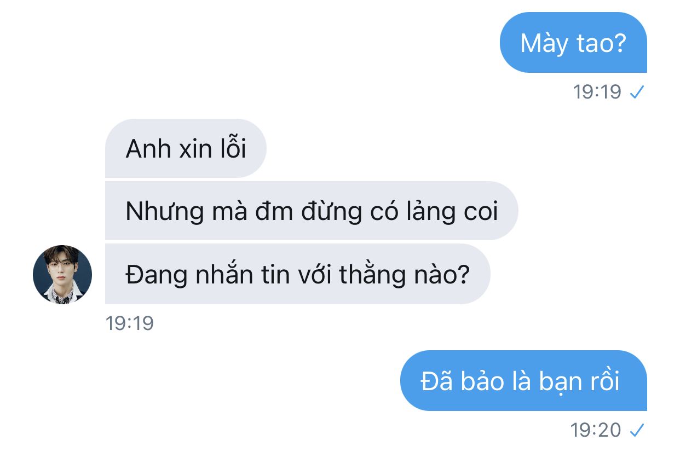Select the "Đã bảo là bạn rồi" bubble
This screenshot has height=452, width=680.
pos(523,380)
